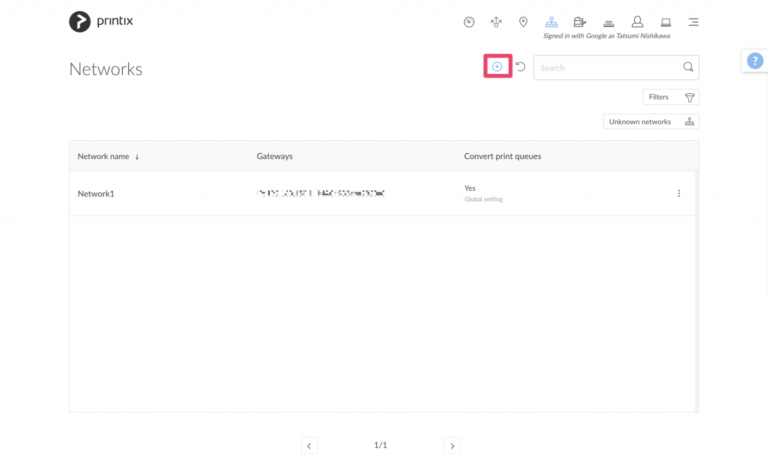Click the Go/redirect arrows icon in the toolbar
The width and height of the screenshot is (768, 454).
[496, 22]
